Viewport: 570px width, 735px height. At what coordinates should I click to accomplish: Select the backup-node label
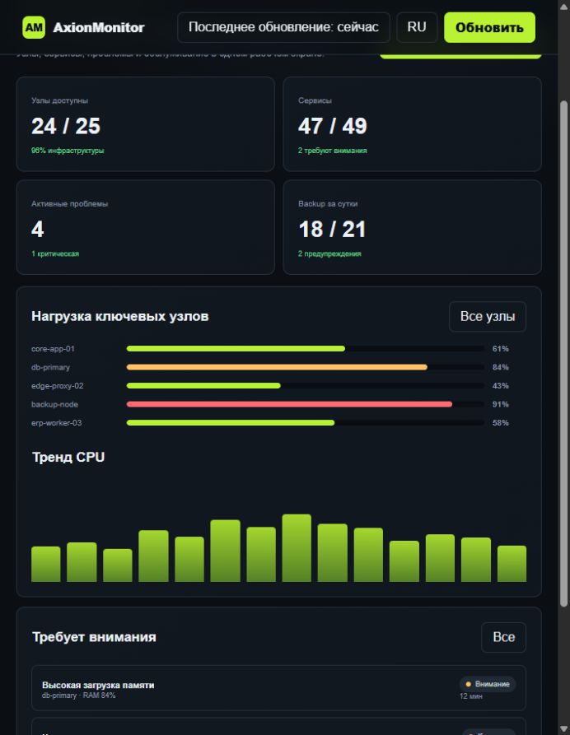tap(54, 404)
